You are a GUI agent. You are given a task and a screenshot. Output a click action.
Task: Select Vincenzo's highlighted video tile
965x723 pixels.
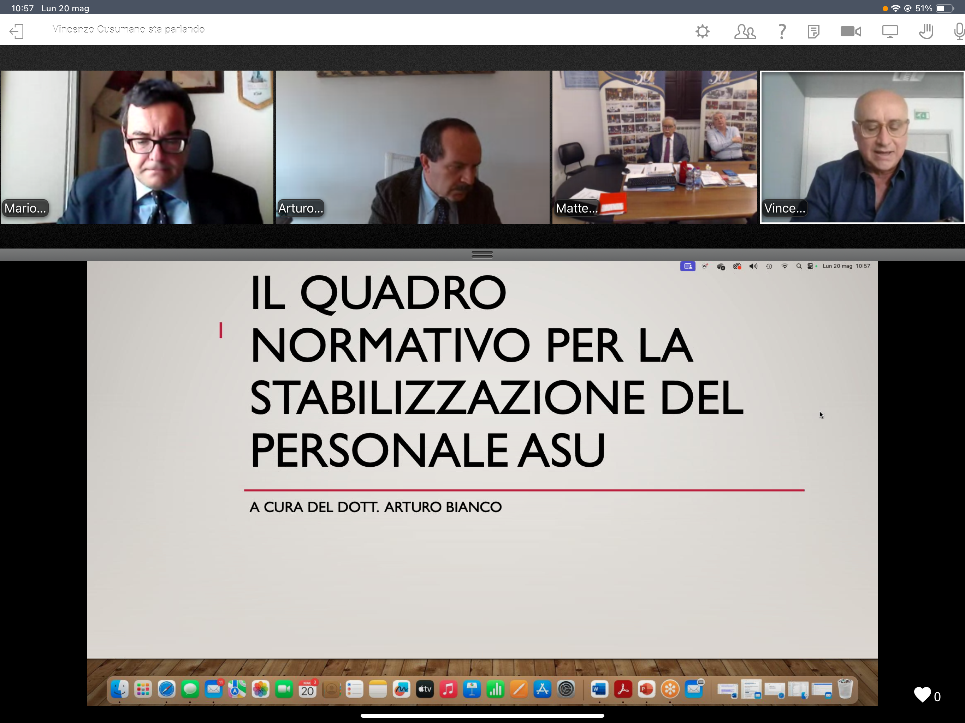(862, 147)
